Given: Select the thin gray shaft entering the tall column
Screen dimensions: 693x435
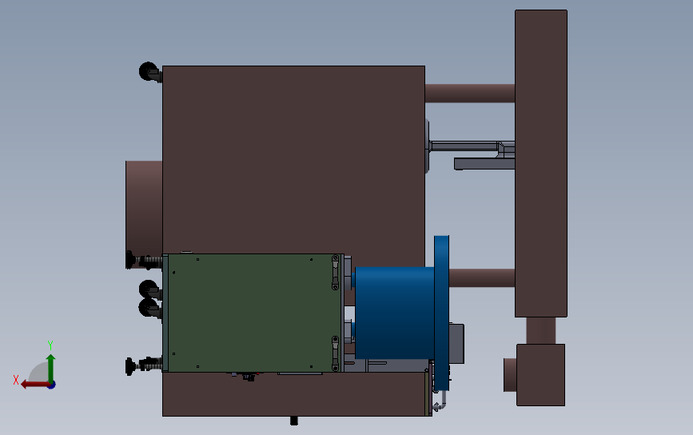Looking at the screenshot, I should point(466,146).
